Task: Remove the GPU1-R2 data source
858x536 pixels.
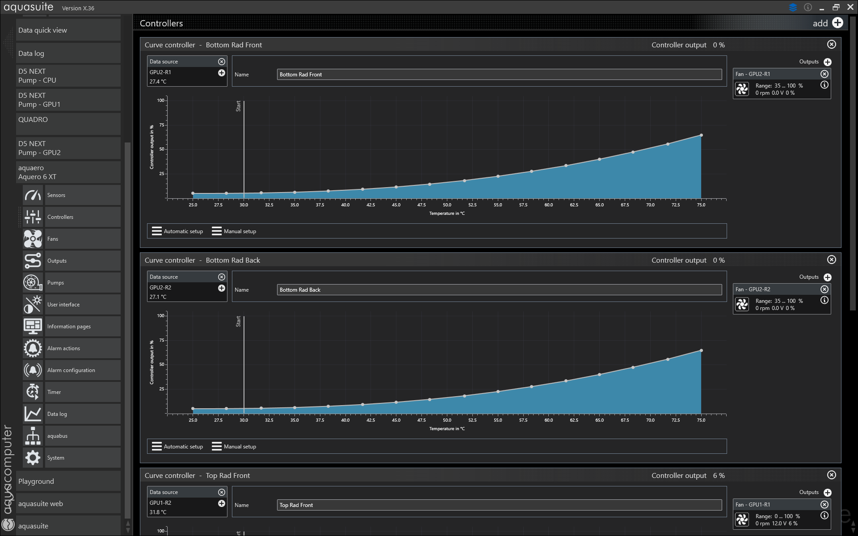Action: pyautogui.click(x=222, y=492)
